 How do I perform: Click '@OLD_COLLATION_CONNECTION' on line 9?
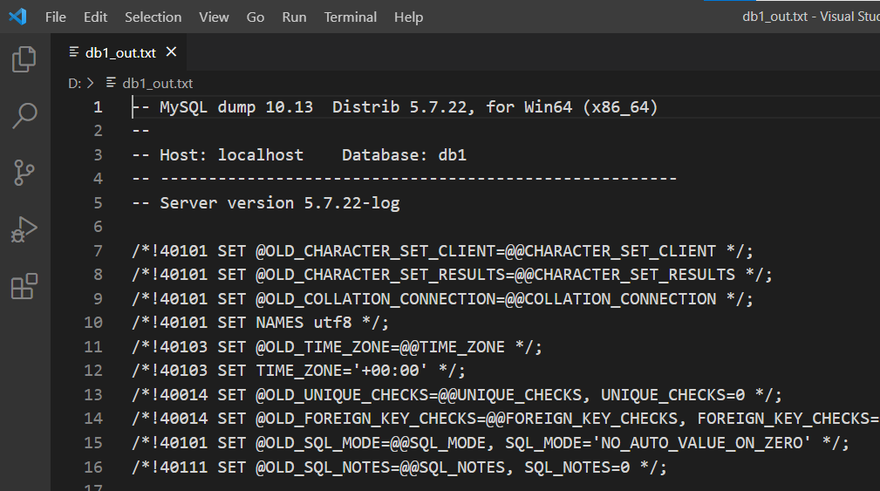pos(375,299)
